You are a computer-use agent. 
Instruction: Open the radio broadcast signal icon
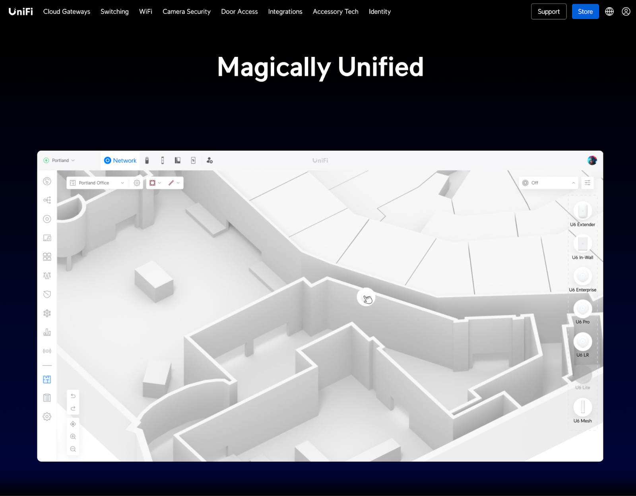(x=47, y=351)
